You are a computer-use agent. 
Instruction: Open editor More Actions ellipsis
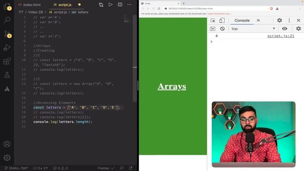click(x=129, y=5)
